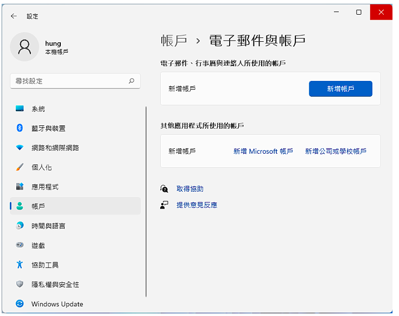Screen dimensions: 399x316
Task: Click the Windows Update sync icon
Action: [x=20, y=304]
